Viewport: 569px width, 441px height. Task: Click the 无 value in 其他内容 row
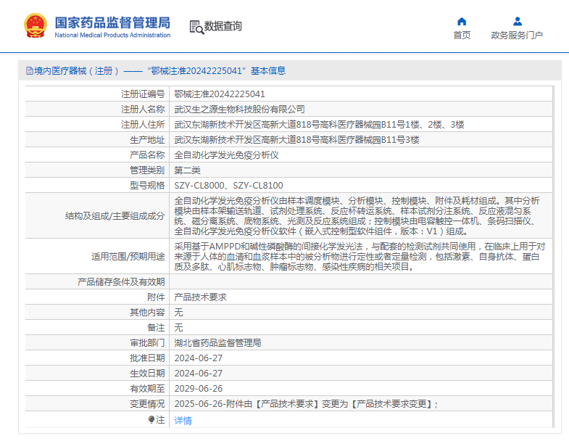[x=178, y=313]
